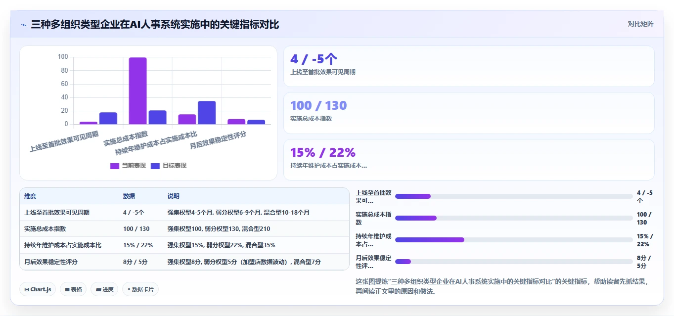Click the 月后效果稳定性评分 label on the chart's x-axis

[x=218, y=141]
